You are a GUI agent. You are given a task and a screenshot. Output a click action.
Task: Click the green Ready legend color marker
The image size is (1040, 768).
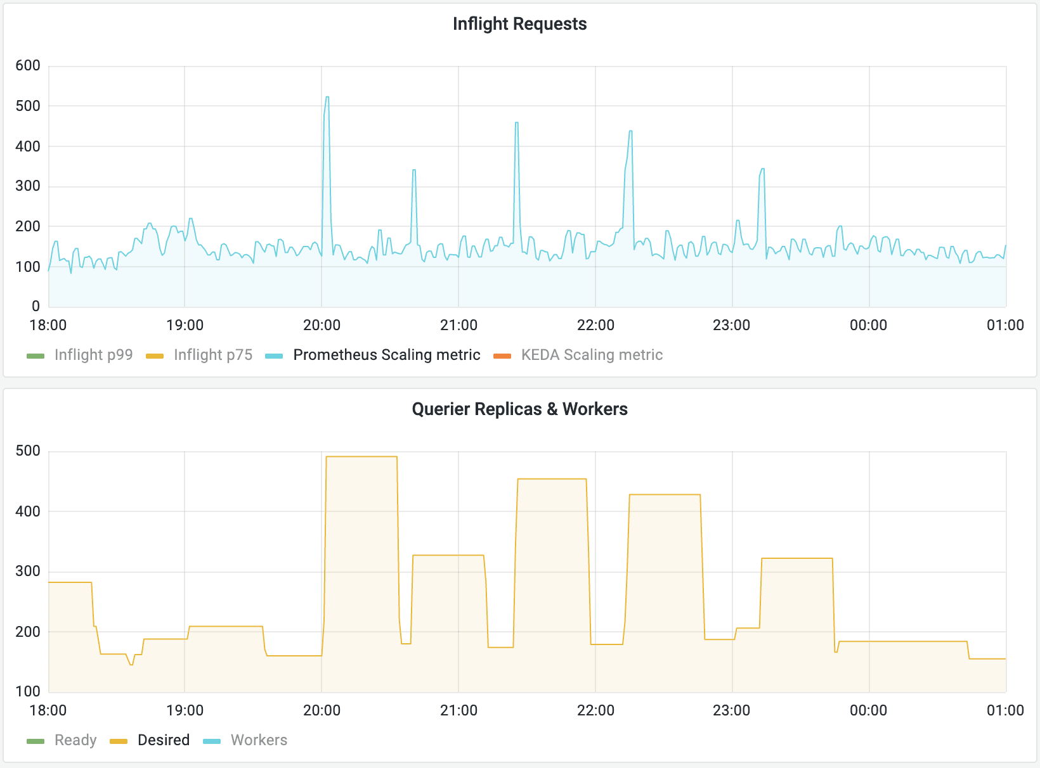click(x=35, y=740)
